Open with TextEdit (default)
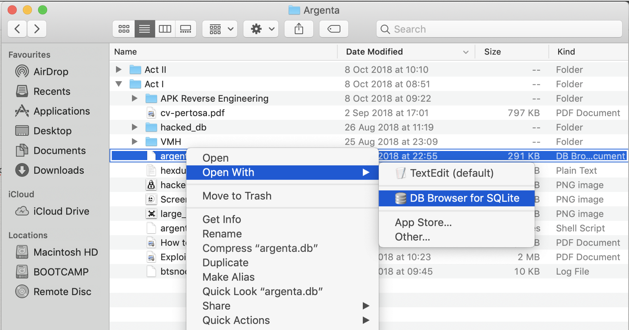Viewport: 629px width, 330px height. [x=457, y=173]
